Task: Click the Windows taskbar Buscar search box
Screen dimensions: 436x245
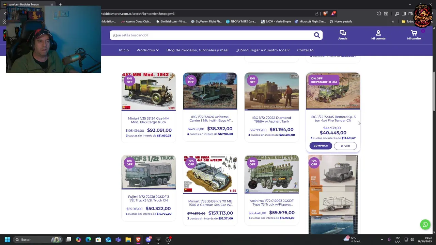Action: [38, 240]
